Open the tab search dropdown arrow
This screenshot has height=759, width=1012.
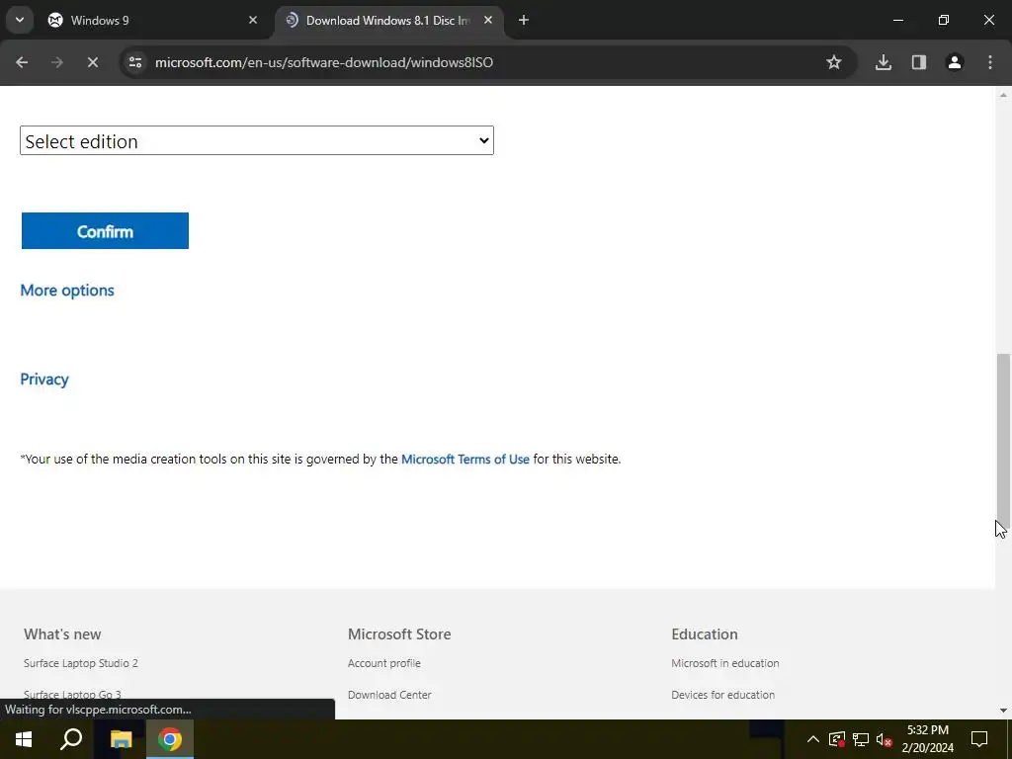pos(20,20)
